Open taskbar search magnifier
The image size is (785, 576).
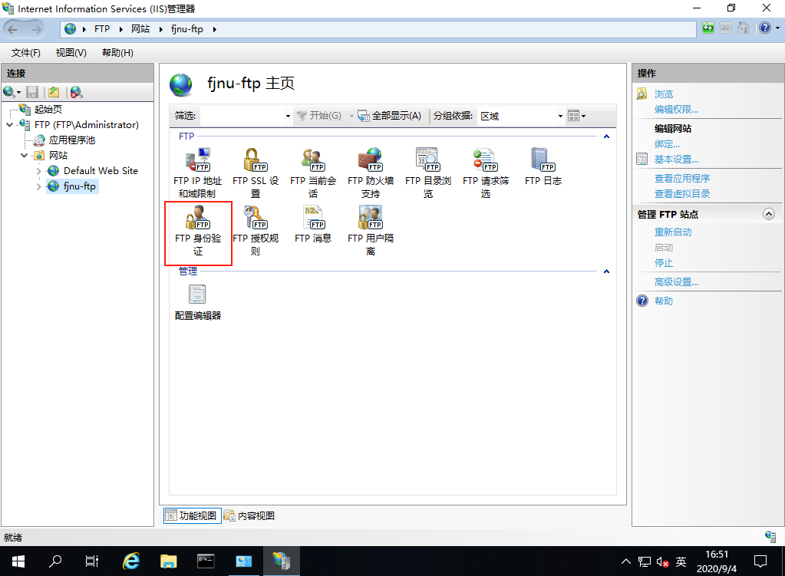[x=55, y=561]
